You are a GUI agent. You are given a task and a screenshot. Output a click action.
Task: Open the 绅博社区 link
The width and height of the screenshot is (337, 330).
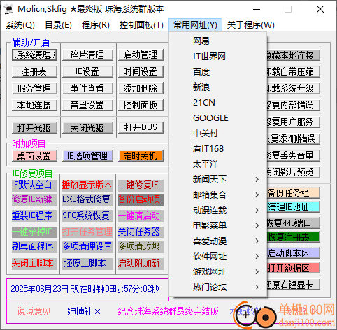click(x=84, y=311)
